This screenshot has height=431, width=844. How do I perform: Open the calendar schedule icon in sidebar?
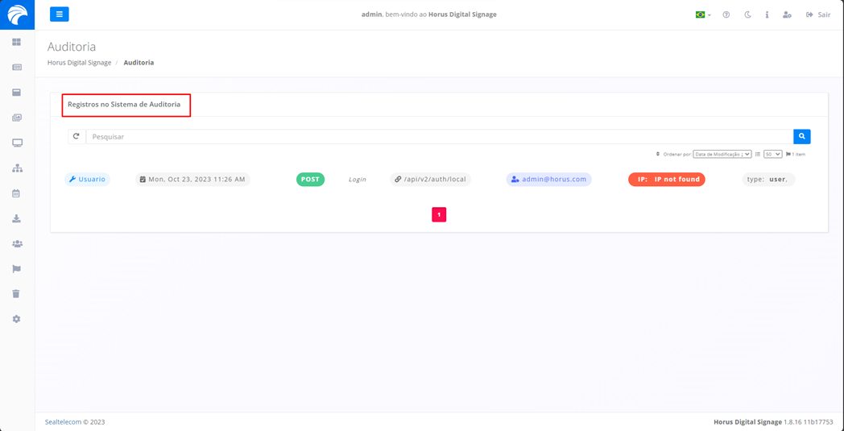point(16,193)
